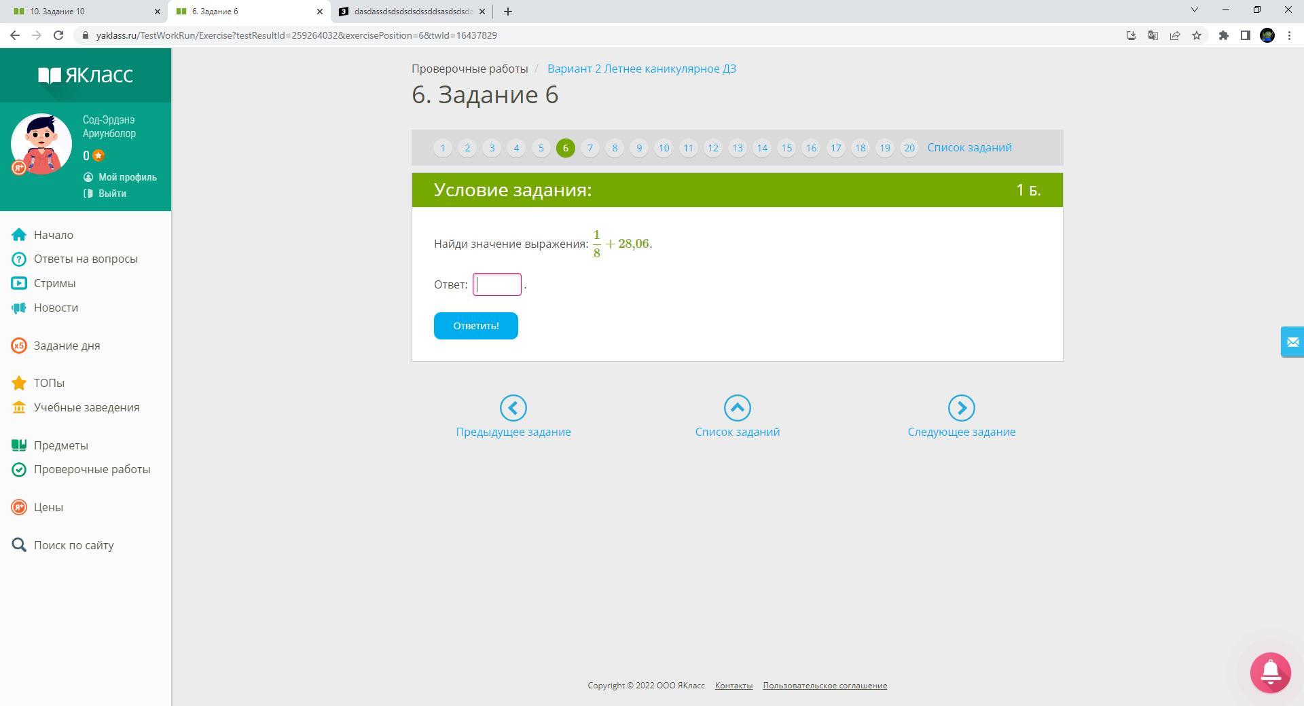Viewport: 1304px width, 706px height.
Task: Click Проверочные работы in the breadcrumb
Action: coord(470,69)
